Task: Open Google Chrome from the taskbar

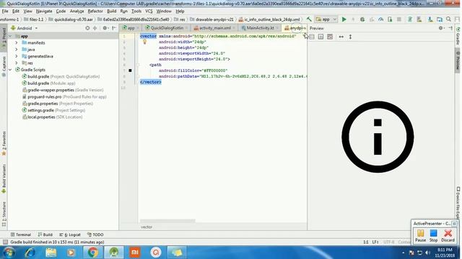Action: coord(92,253)
